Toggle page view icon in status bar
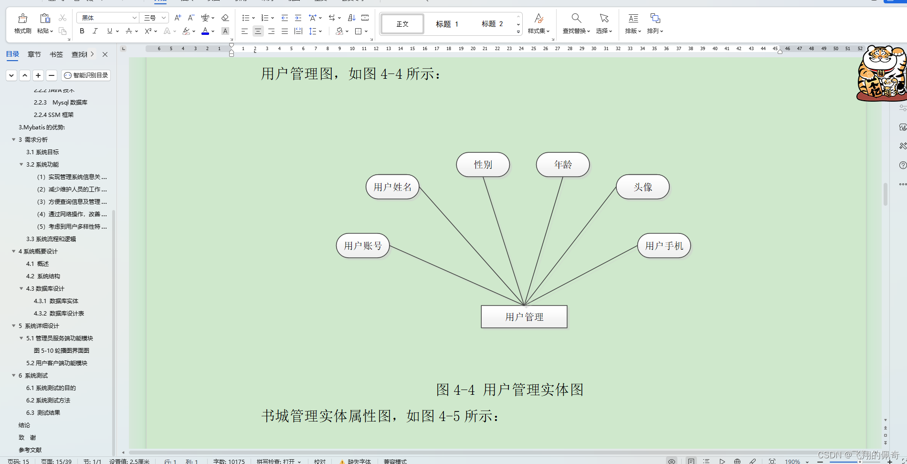Viewport: 907px width, 464px height. [x=691, y=461]
